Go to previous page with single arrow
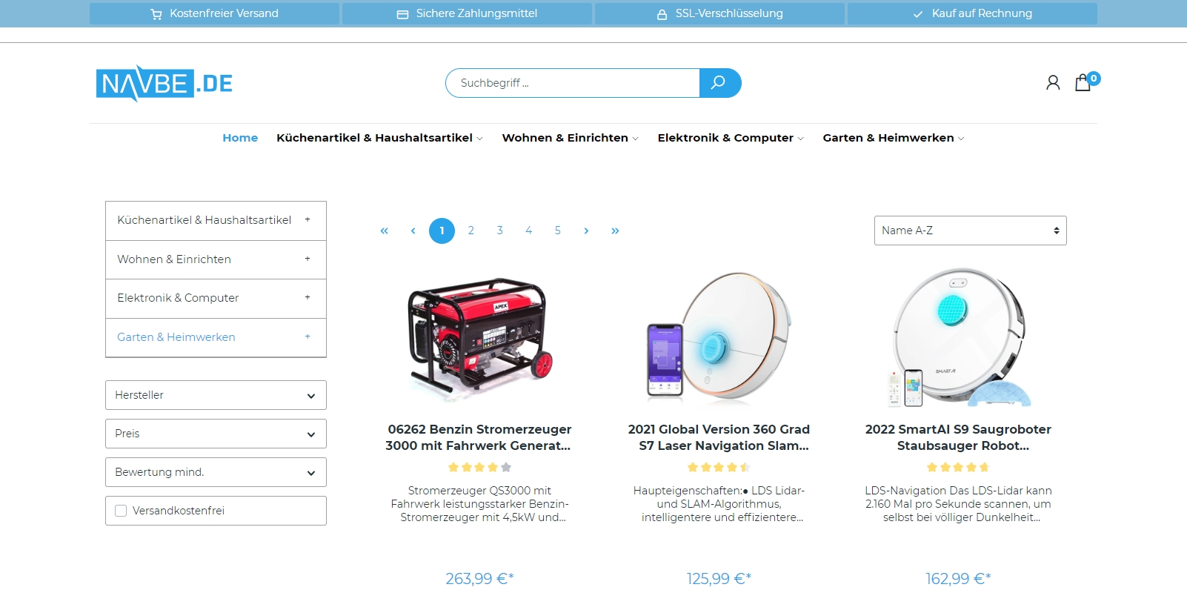Screen dimensions: 1187x613 (x=413, y=231)
